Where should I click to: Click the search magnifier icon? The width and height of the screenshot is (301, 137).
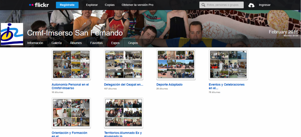click(203, 5)
